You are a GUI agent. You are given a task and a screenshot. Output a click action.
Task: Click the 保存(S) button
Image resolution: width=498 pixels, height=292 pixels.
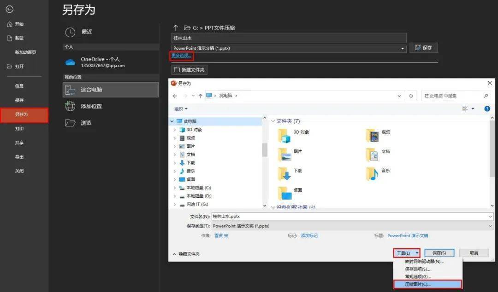(439, 253)
